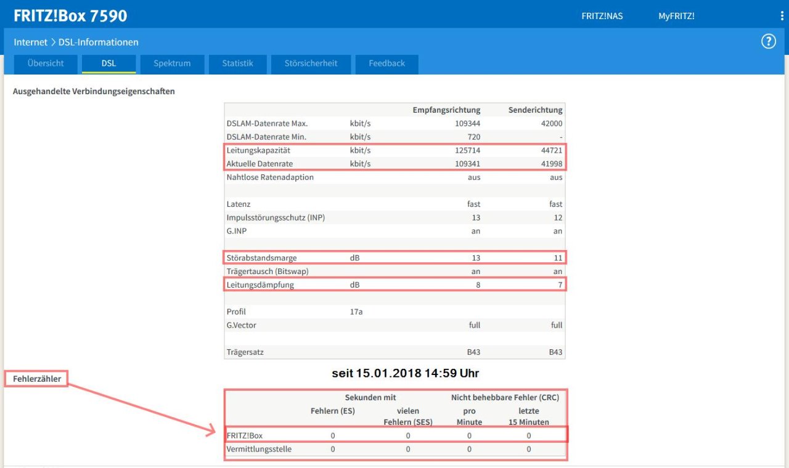789x468 pixels.
Task: Open the three-dot options menu
Action: (782, 16)
